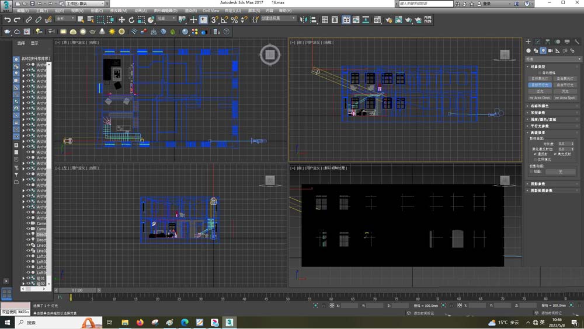
Task: Open the Lights category in Create panel
Action: tap(543, 51)
